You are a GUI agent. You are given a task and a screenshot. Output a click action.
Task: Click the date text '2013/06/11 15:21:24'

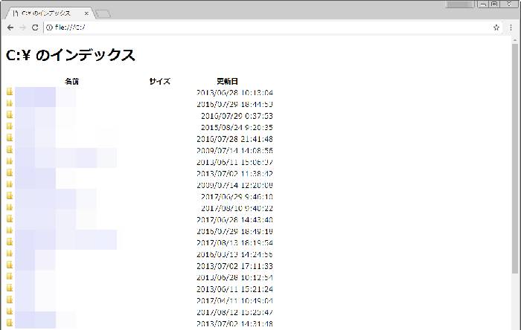[234, 289]
